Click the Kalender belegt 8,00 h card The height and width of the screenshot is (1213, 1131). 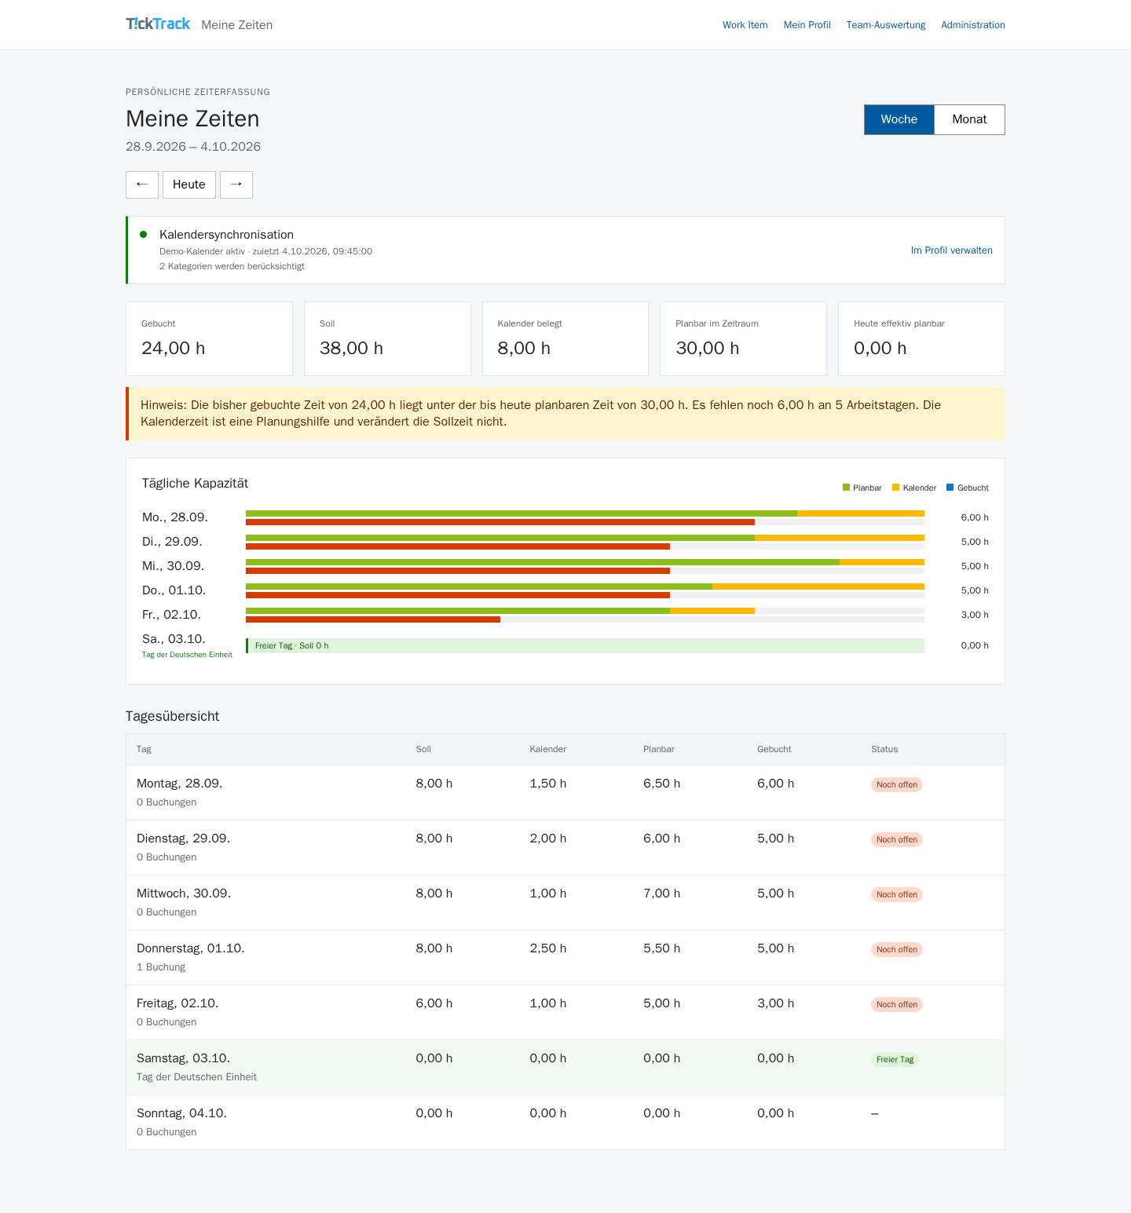[x=565, y=338]
